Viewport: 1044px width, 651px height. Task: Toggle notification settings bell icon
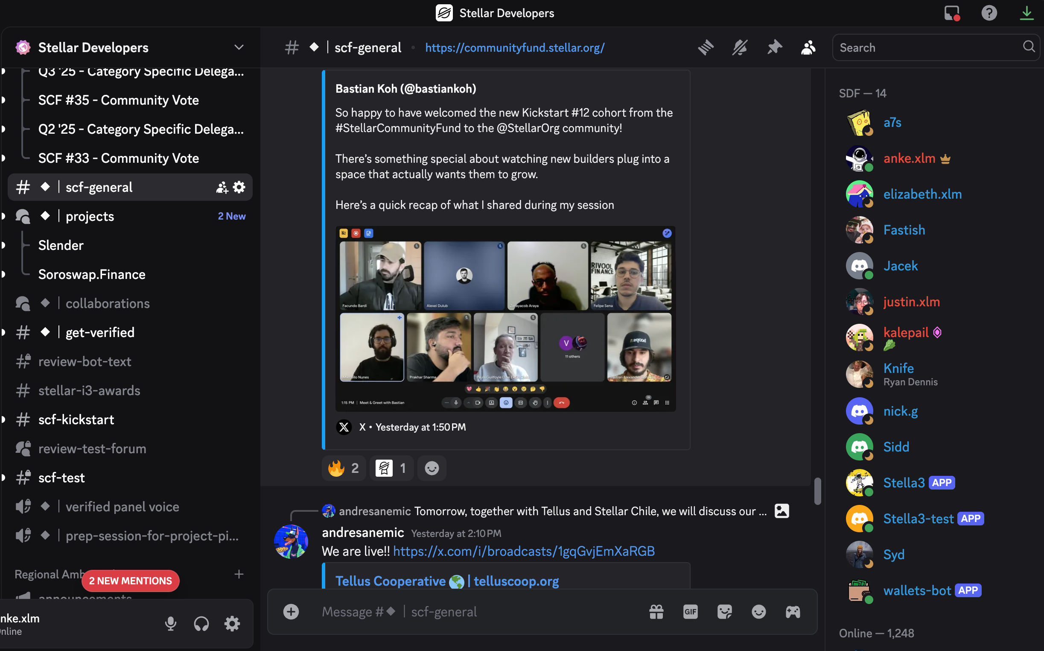740,47
